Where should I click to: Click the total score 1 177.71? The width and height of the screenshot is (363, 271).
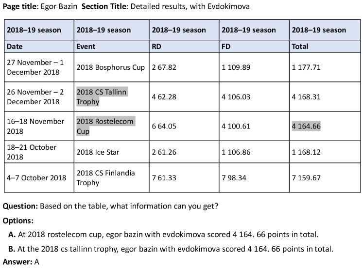click(x=306, y=67)
